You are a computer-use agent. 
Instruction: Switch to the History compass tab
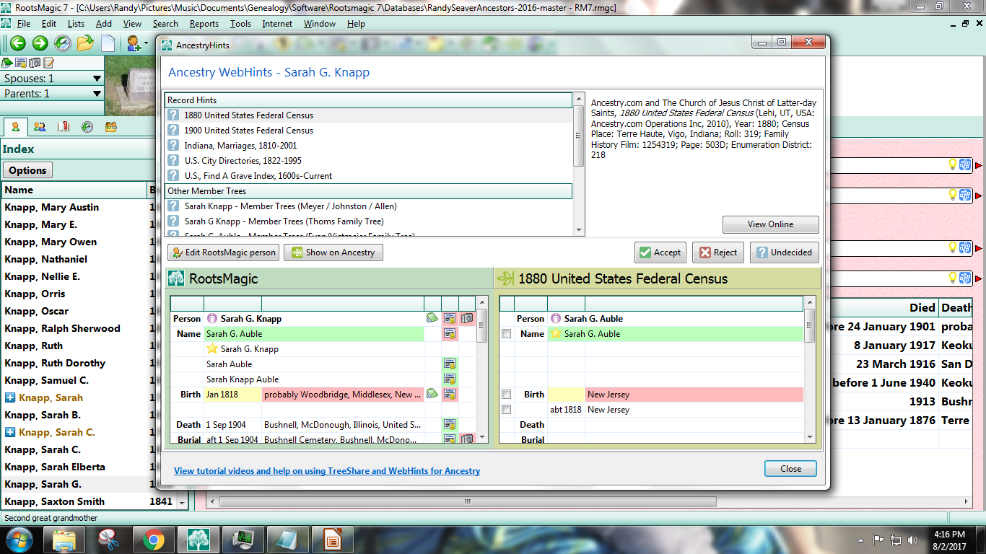point(87,127)
